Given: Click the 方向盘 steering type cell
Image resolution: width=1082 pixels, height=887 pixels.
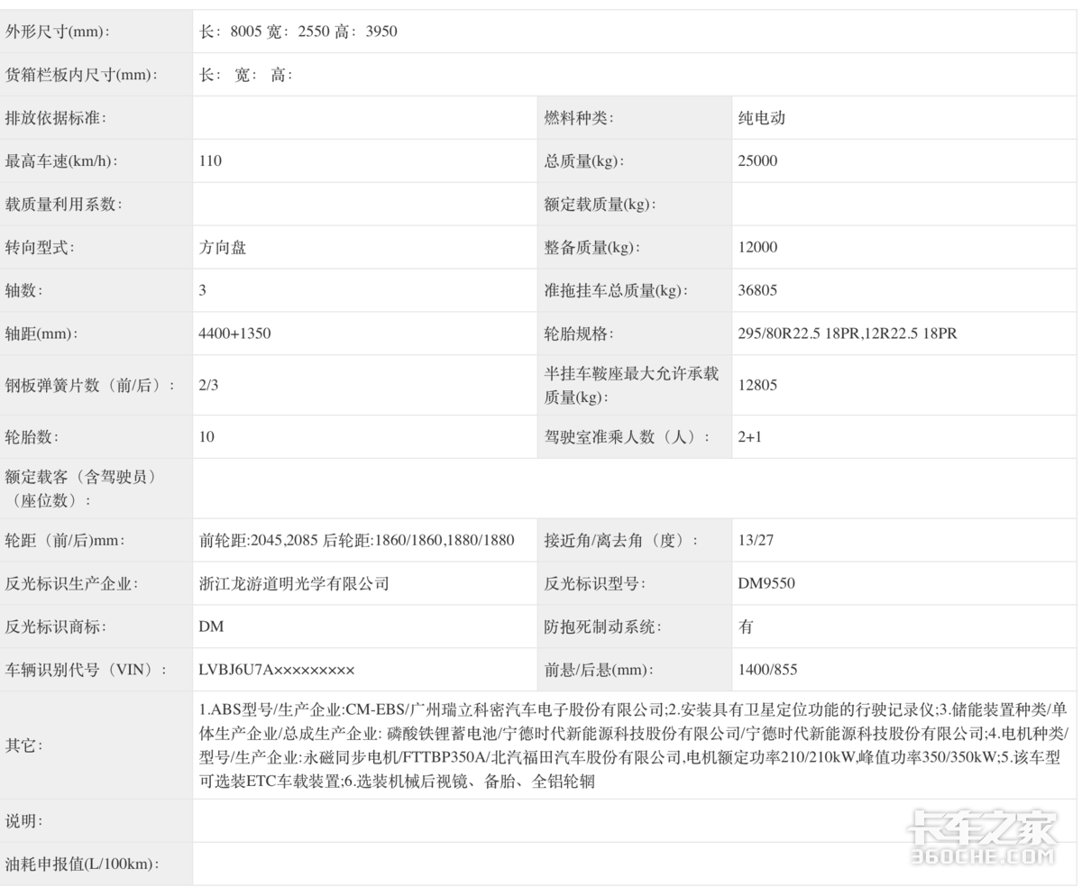Looking at the screenshot, I should point(222,248).
